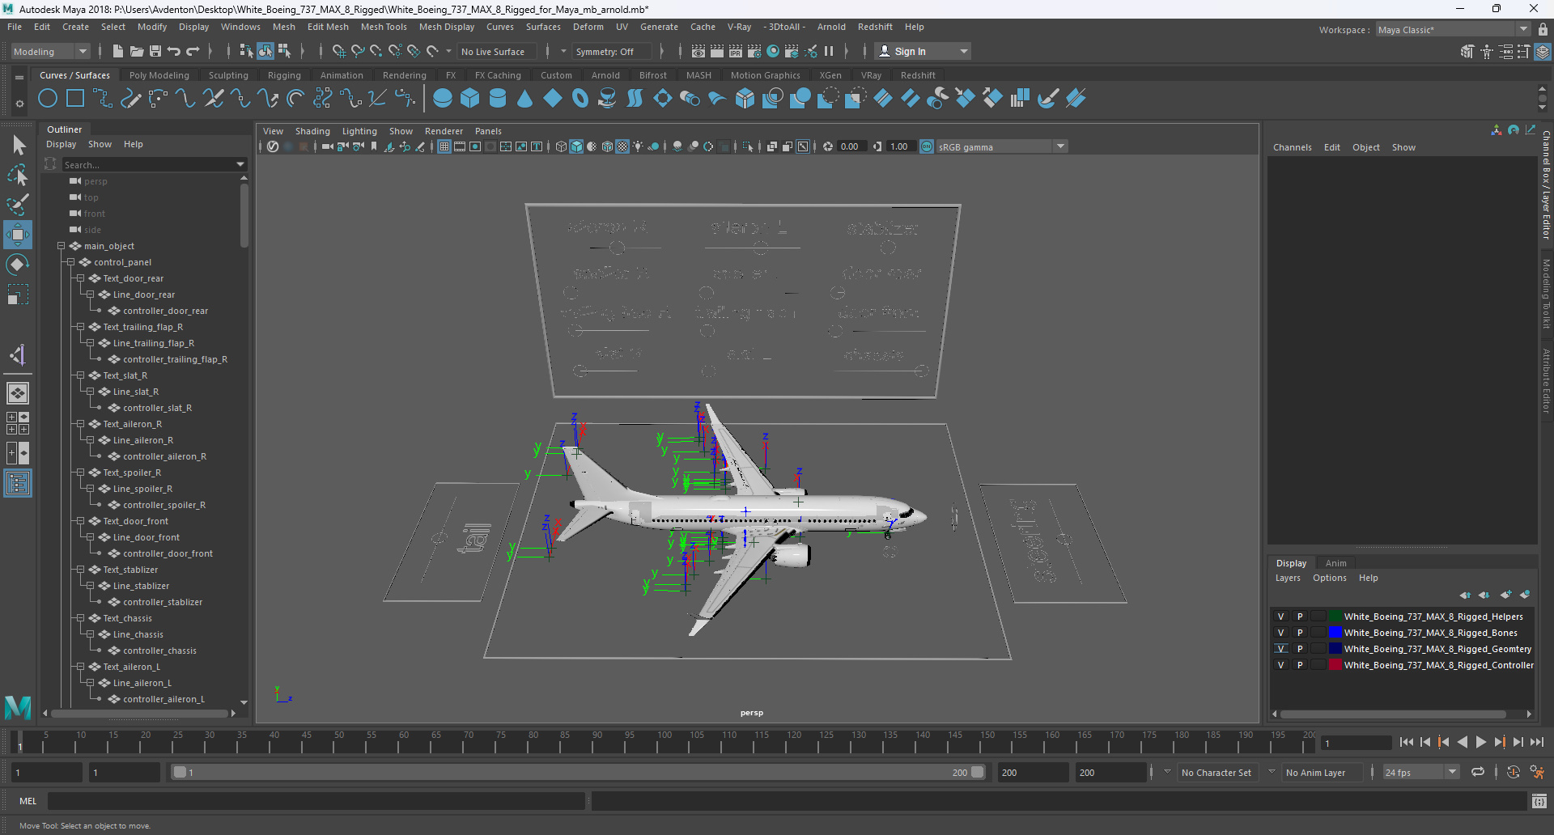Create a NURBS cube from the shelf
This screenshot has width=1554, height=835.
[470, 99]
